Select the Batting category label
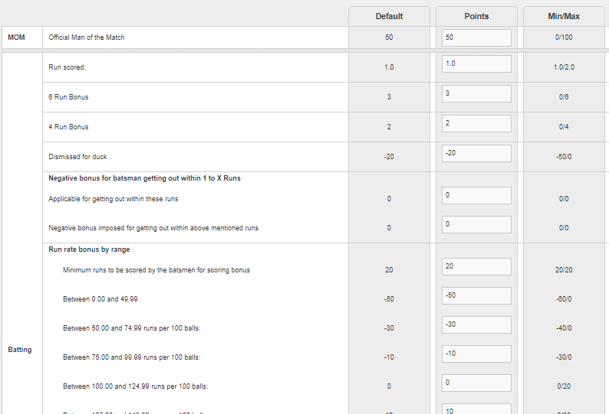 coord(20,350)
